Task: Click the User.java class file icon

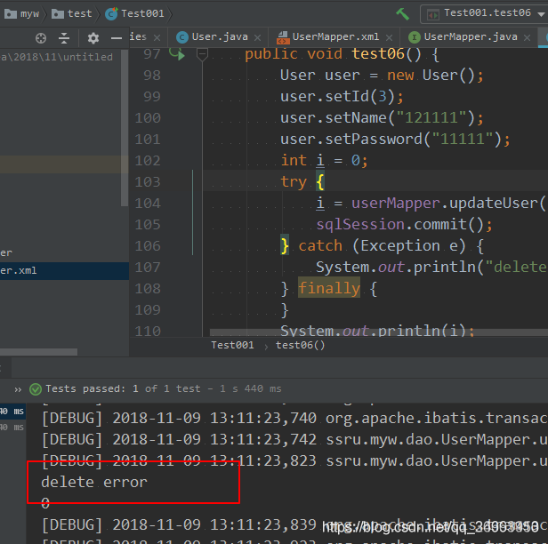Action: tap(182, 37)
